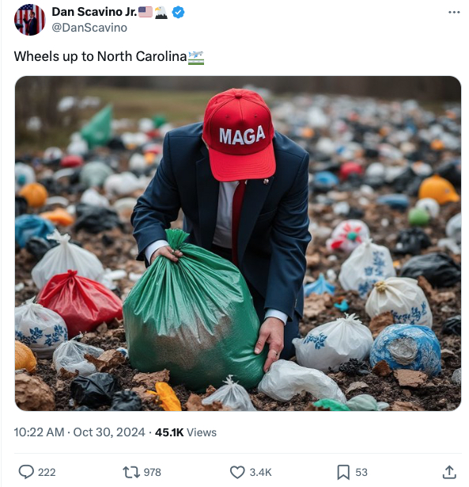The height and width of the screenshot is (487, 469).
Task: Click the Wheels up to North Carolina text
Action: pos(100,56)
